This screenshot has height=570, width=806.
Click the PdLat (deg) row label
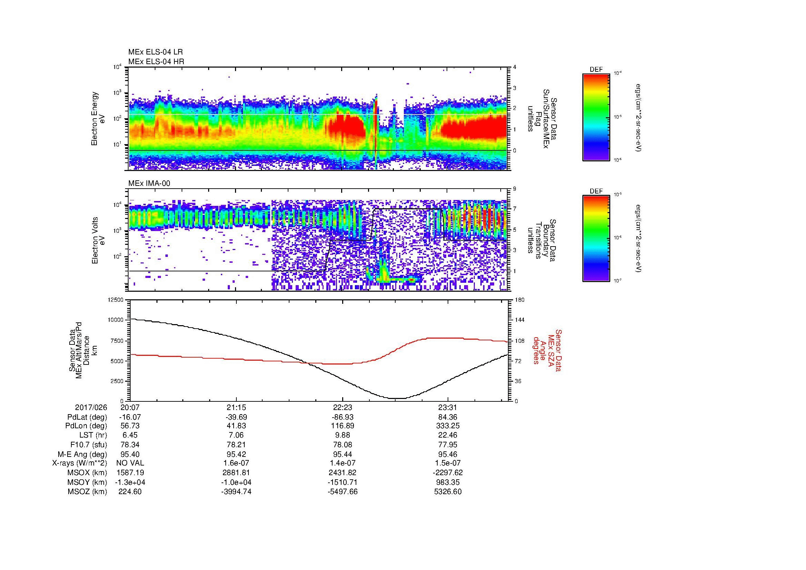[87, 417]
